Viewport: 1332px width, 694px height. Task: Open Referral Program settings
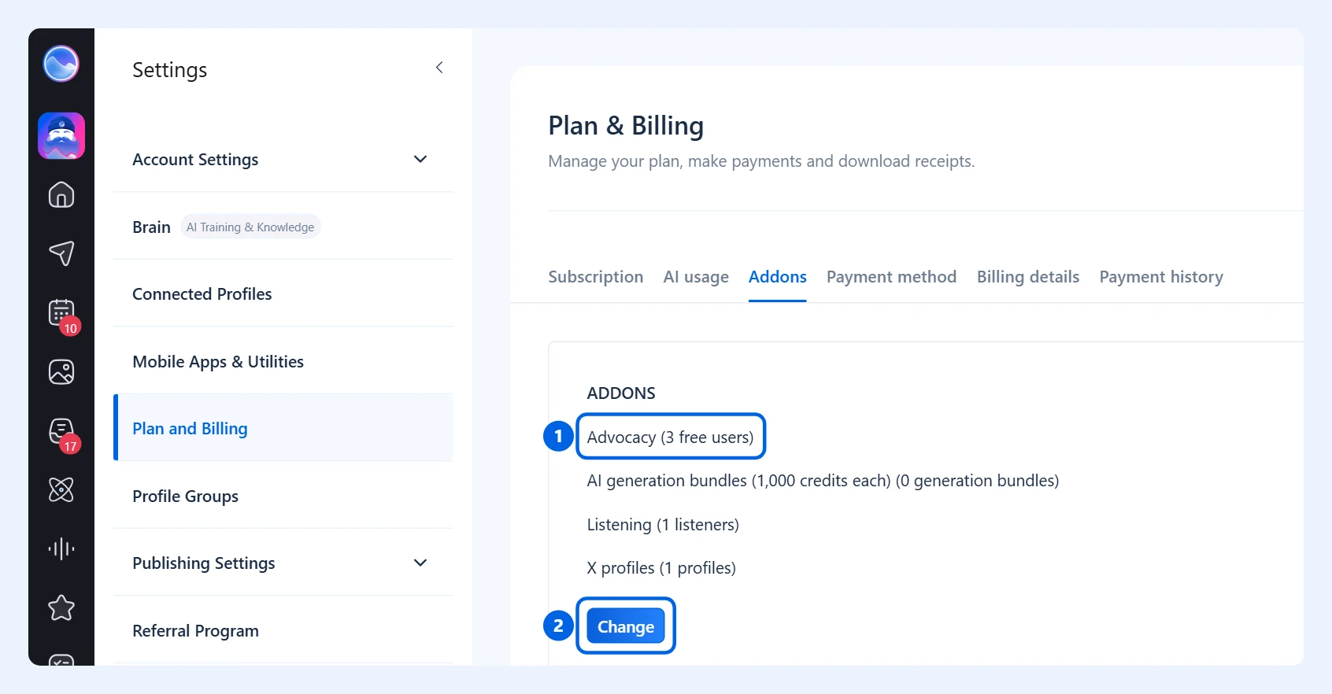(x=283, y=630)
